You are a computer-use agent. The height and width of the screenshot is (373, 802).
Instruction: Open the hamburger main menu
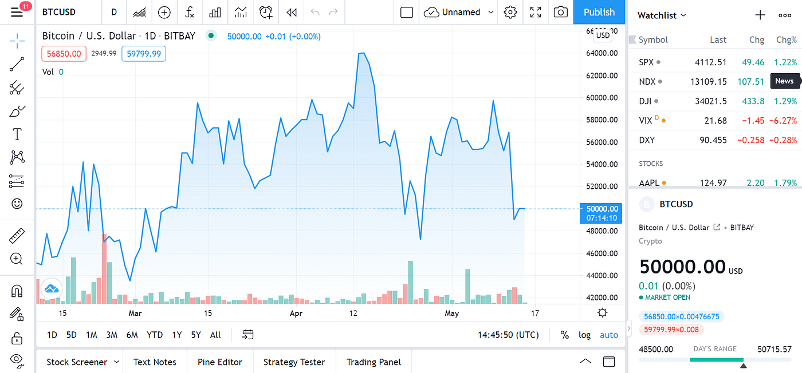pos(17,12)
